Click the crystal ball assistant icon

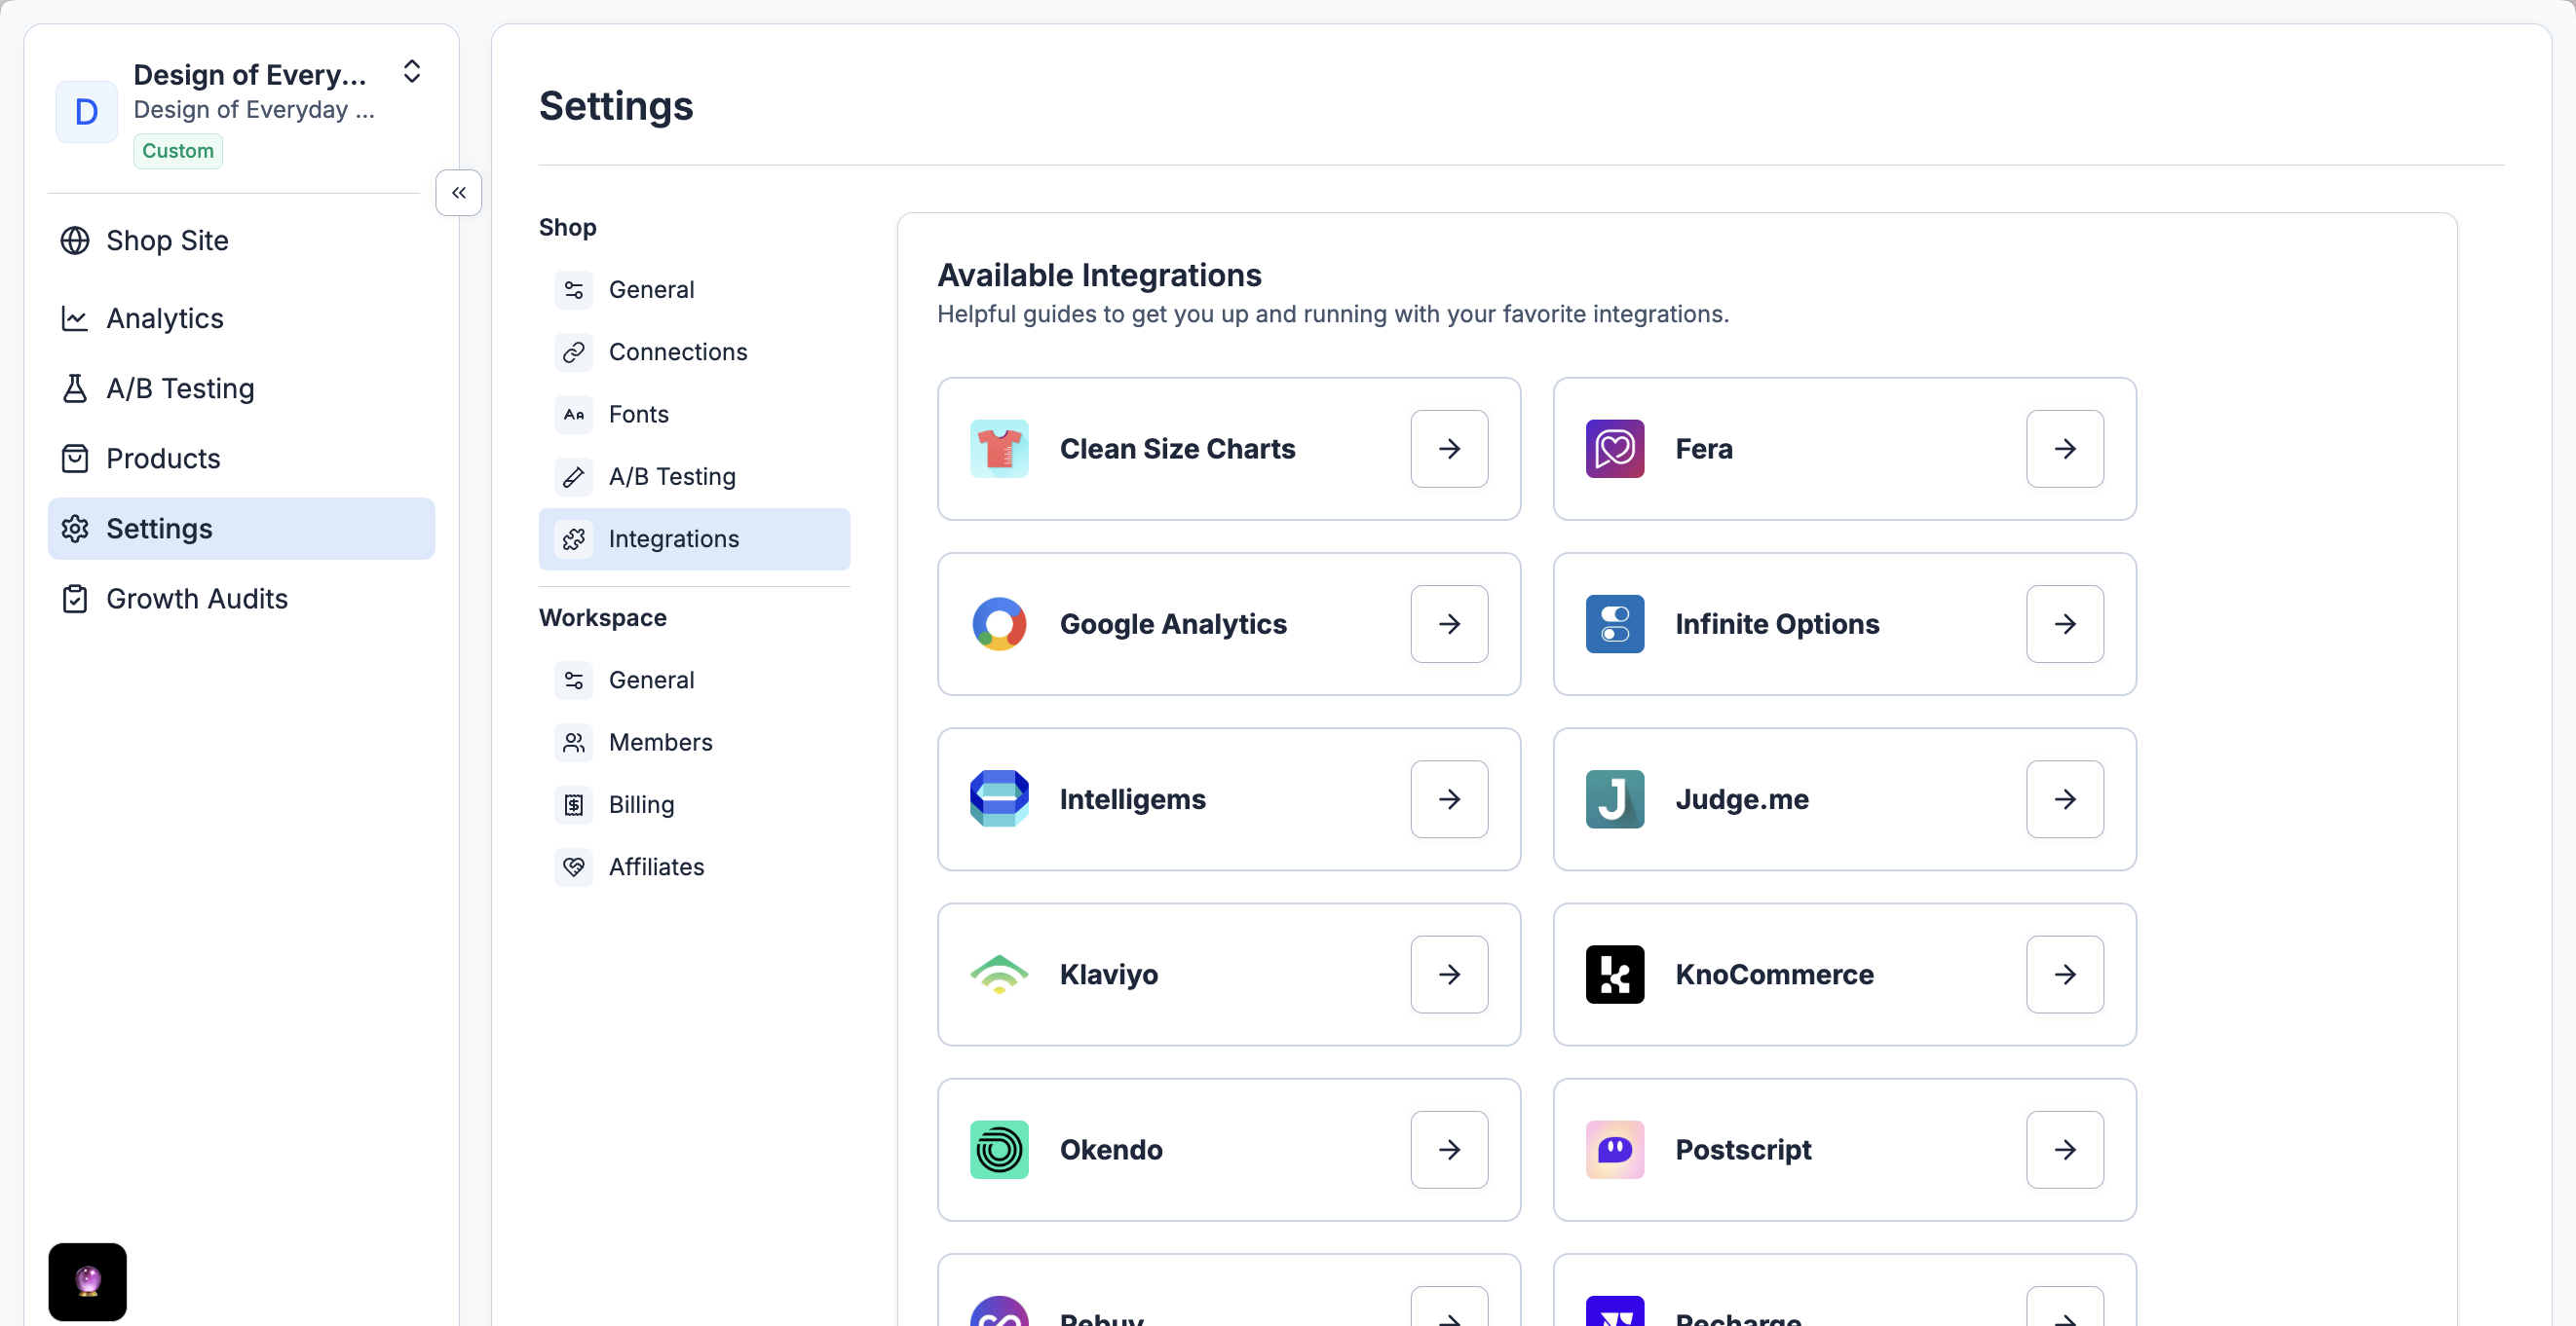[x=87, y=1280]
